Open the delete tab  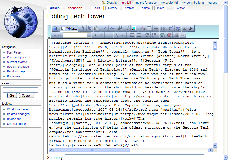(x=146, y=8)
